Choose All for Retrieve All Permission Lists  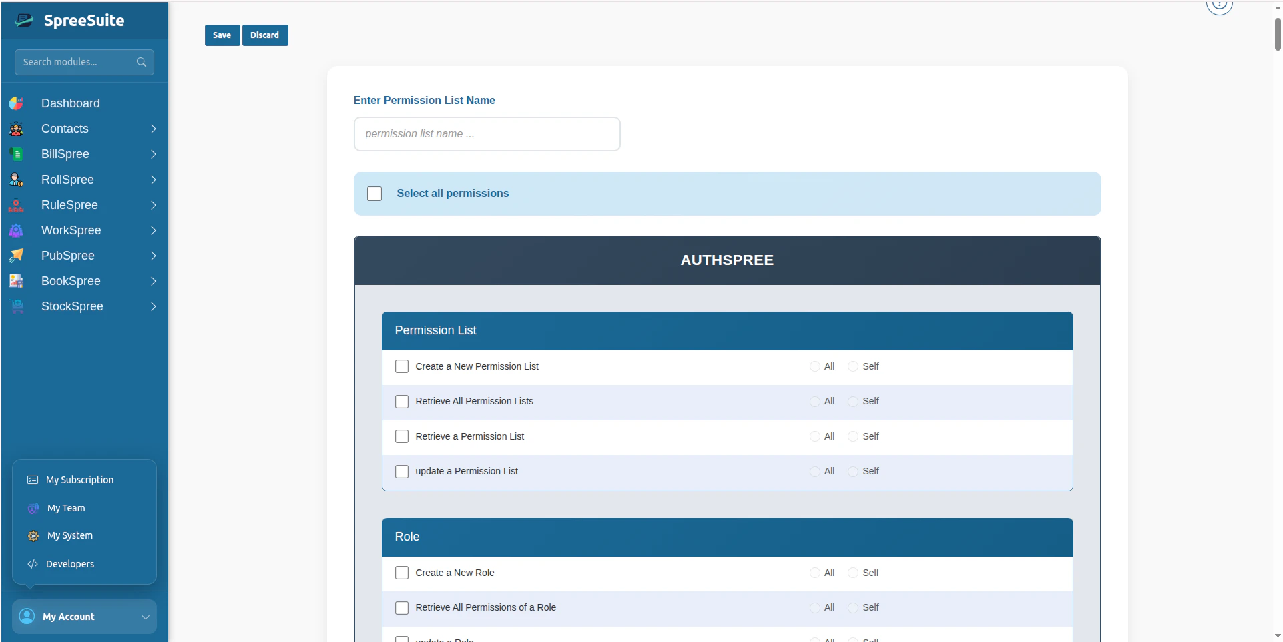point(814,402)
